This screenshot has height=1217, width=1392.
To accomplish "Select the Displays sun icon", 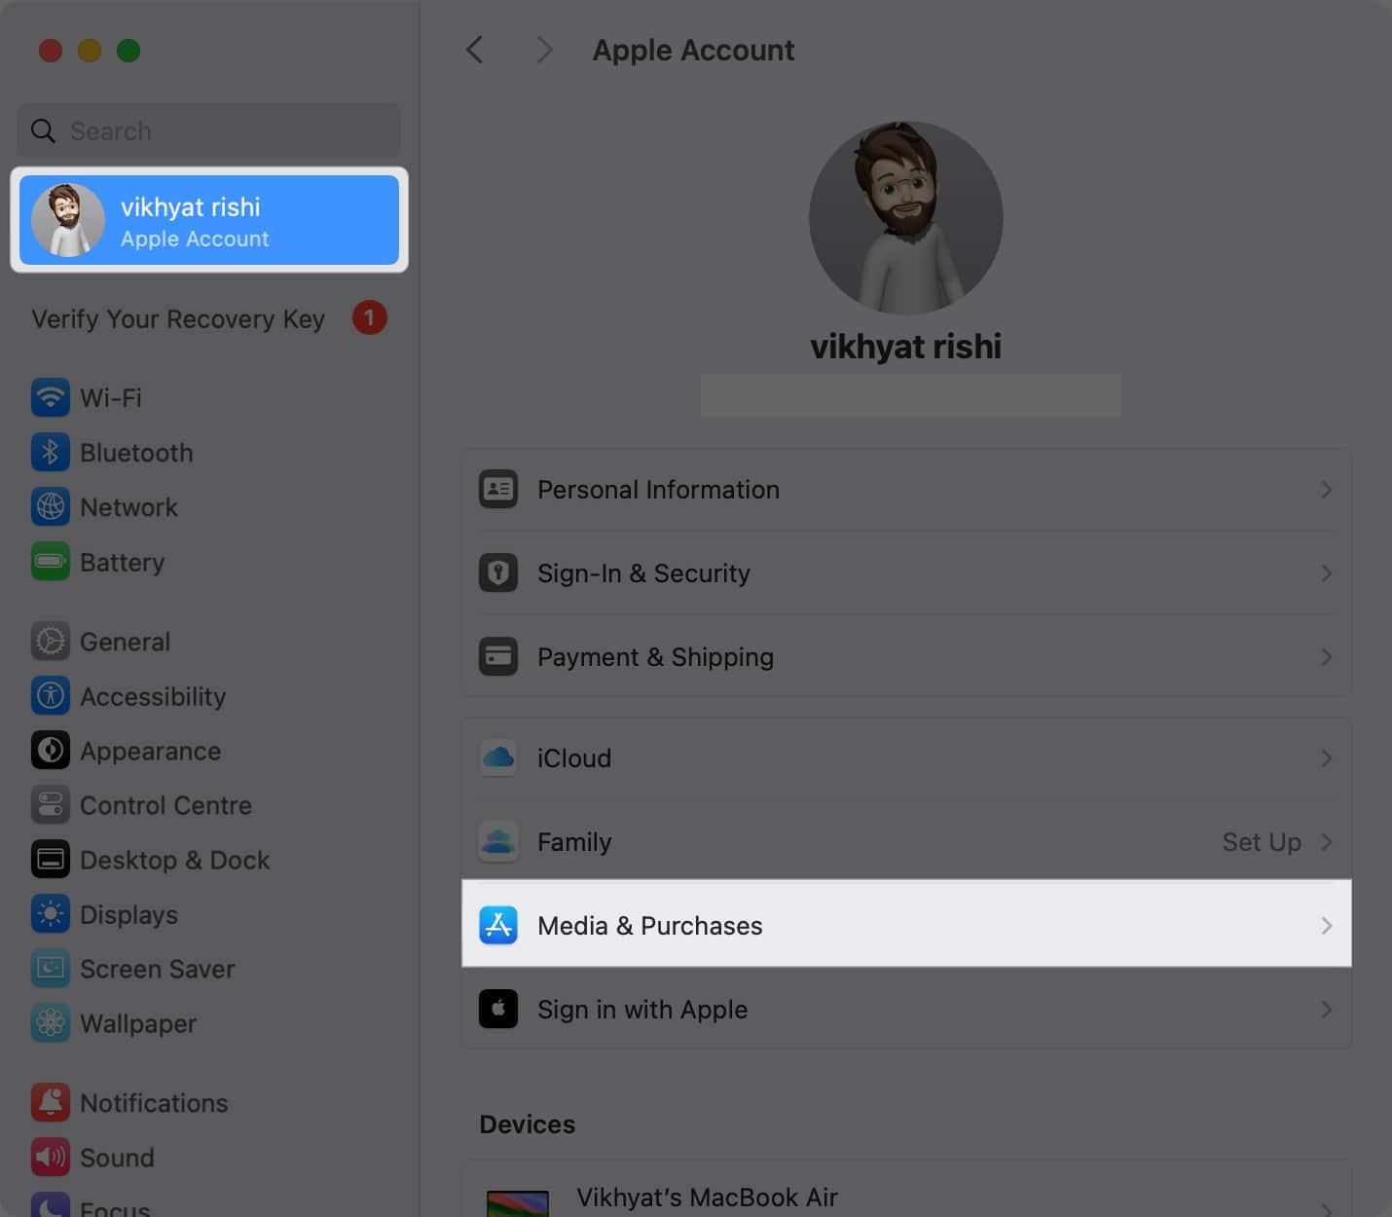I will (x=51, y=914).
